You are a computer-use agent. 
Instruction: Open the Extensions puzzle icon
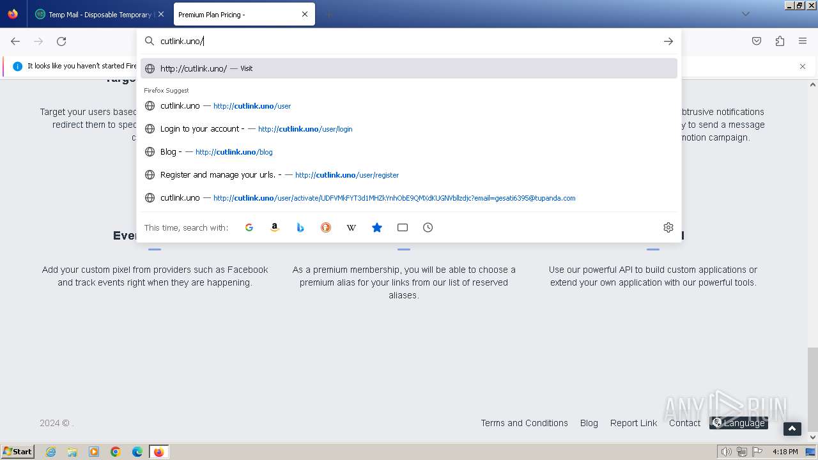pyautogui.click(x=780, y=41)
